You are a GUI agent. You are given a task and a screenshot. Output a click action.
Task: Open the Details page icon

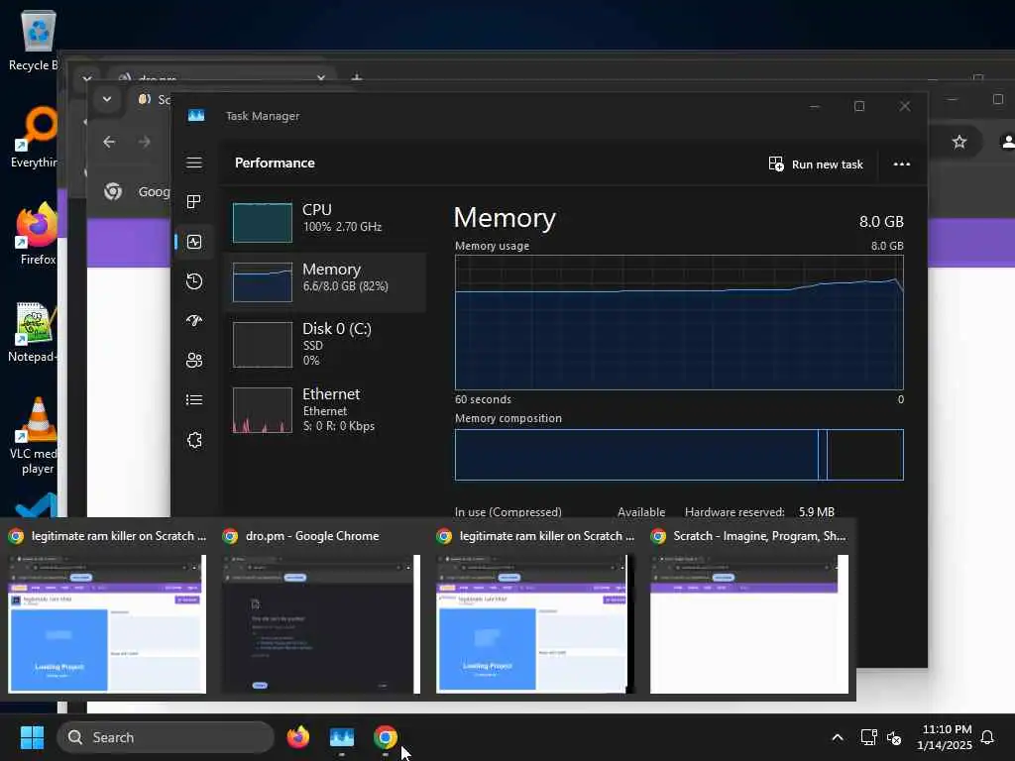[194, 400]
